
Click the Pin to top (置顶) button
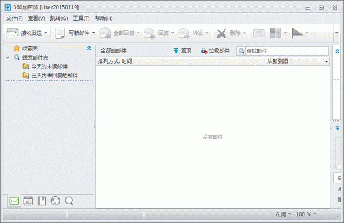(182, 50)
